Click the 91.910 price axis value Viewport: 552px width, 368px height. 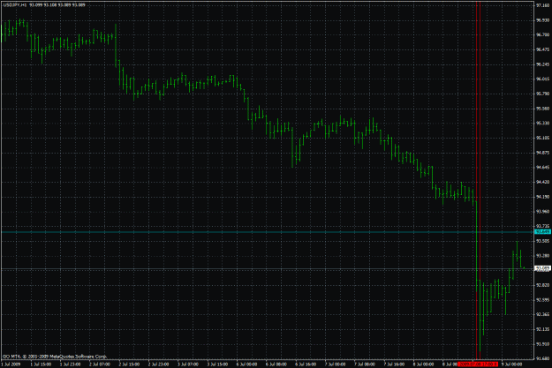(x=542, y=344)
